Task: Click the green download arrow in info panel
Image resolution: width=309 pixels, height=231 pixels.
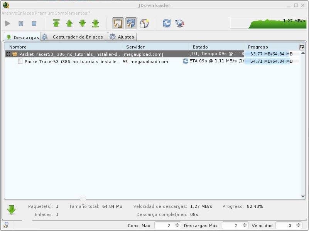Action: coord(12,210)
